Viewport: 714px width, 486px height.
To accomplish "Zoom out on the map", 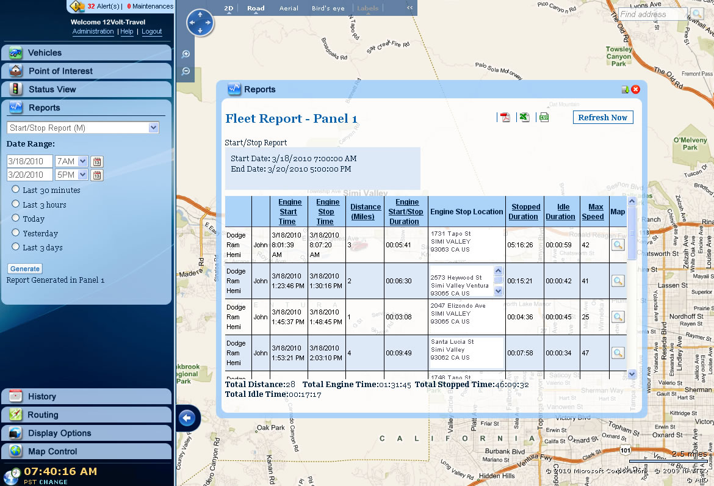I will pos(186,71).
